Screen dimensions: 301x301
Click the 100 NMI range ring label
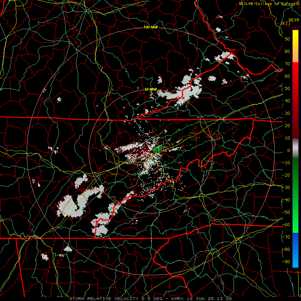[x=150, y=27]
